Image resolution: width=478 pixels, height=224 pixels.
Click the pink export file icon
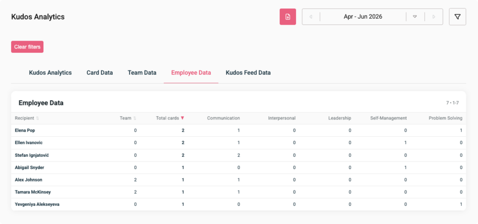288,17
